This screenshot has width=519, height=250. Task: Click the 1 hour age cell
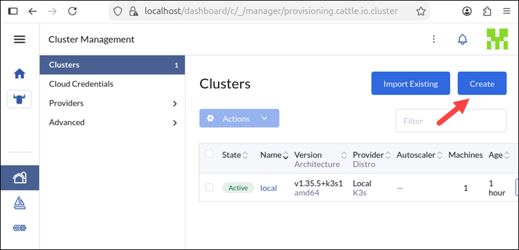[x=497, y=188]
